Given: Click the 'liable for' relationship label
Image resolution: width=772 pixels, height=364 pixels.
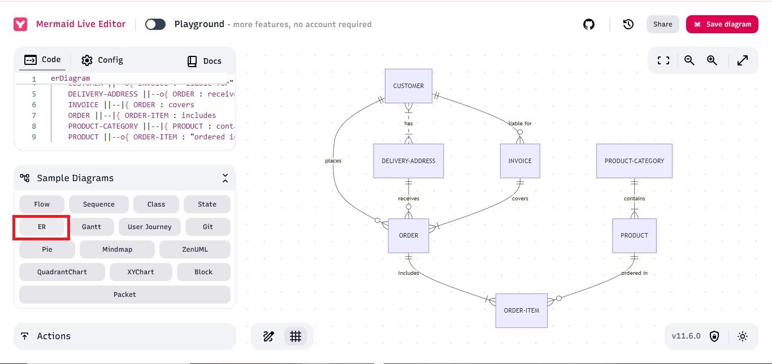Looking at the screenshot, I should [x=520, y=124].
